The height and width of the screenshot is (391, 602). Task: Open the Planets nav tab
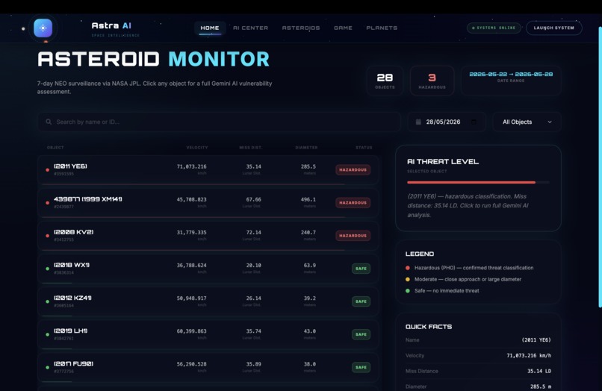(382, 28)
